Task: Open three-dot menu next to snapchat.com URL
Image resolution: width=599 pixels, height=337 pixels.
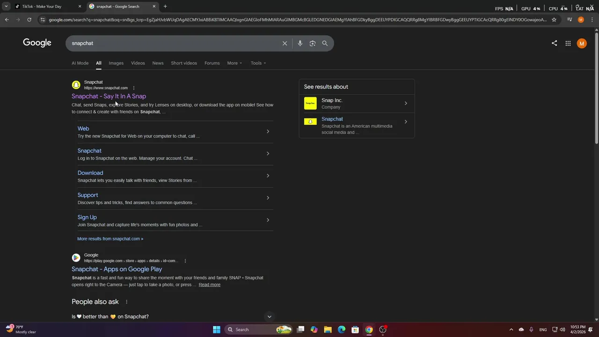Action: 134,88
